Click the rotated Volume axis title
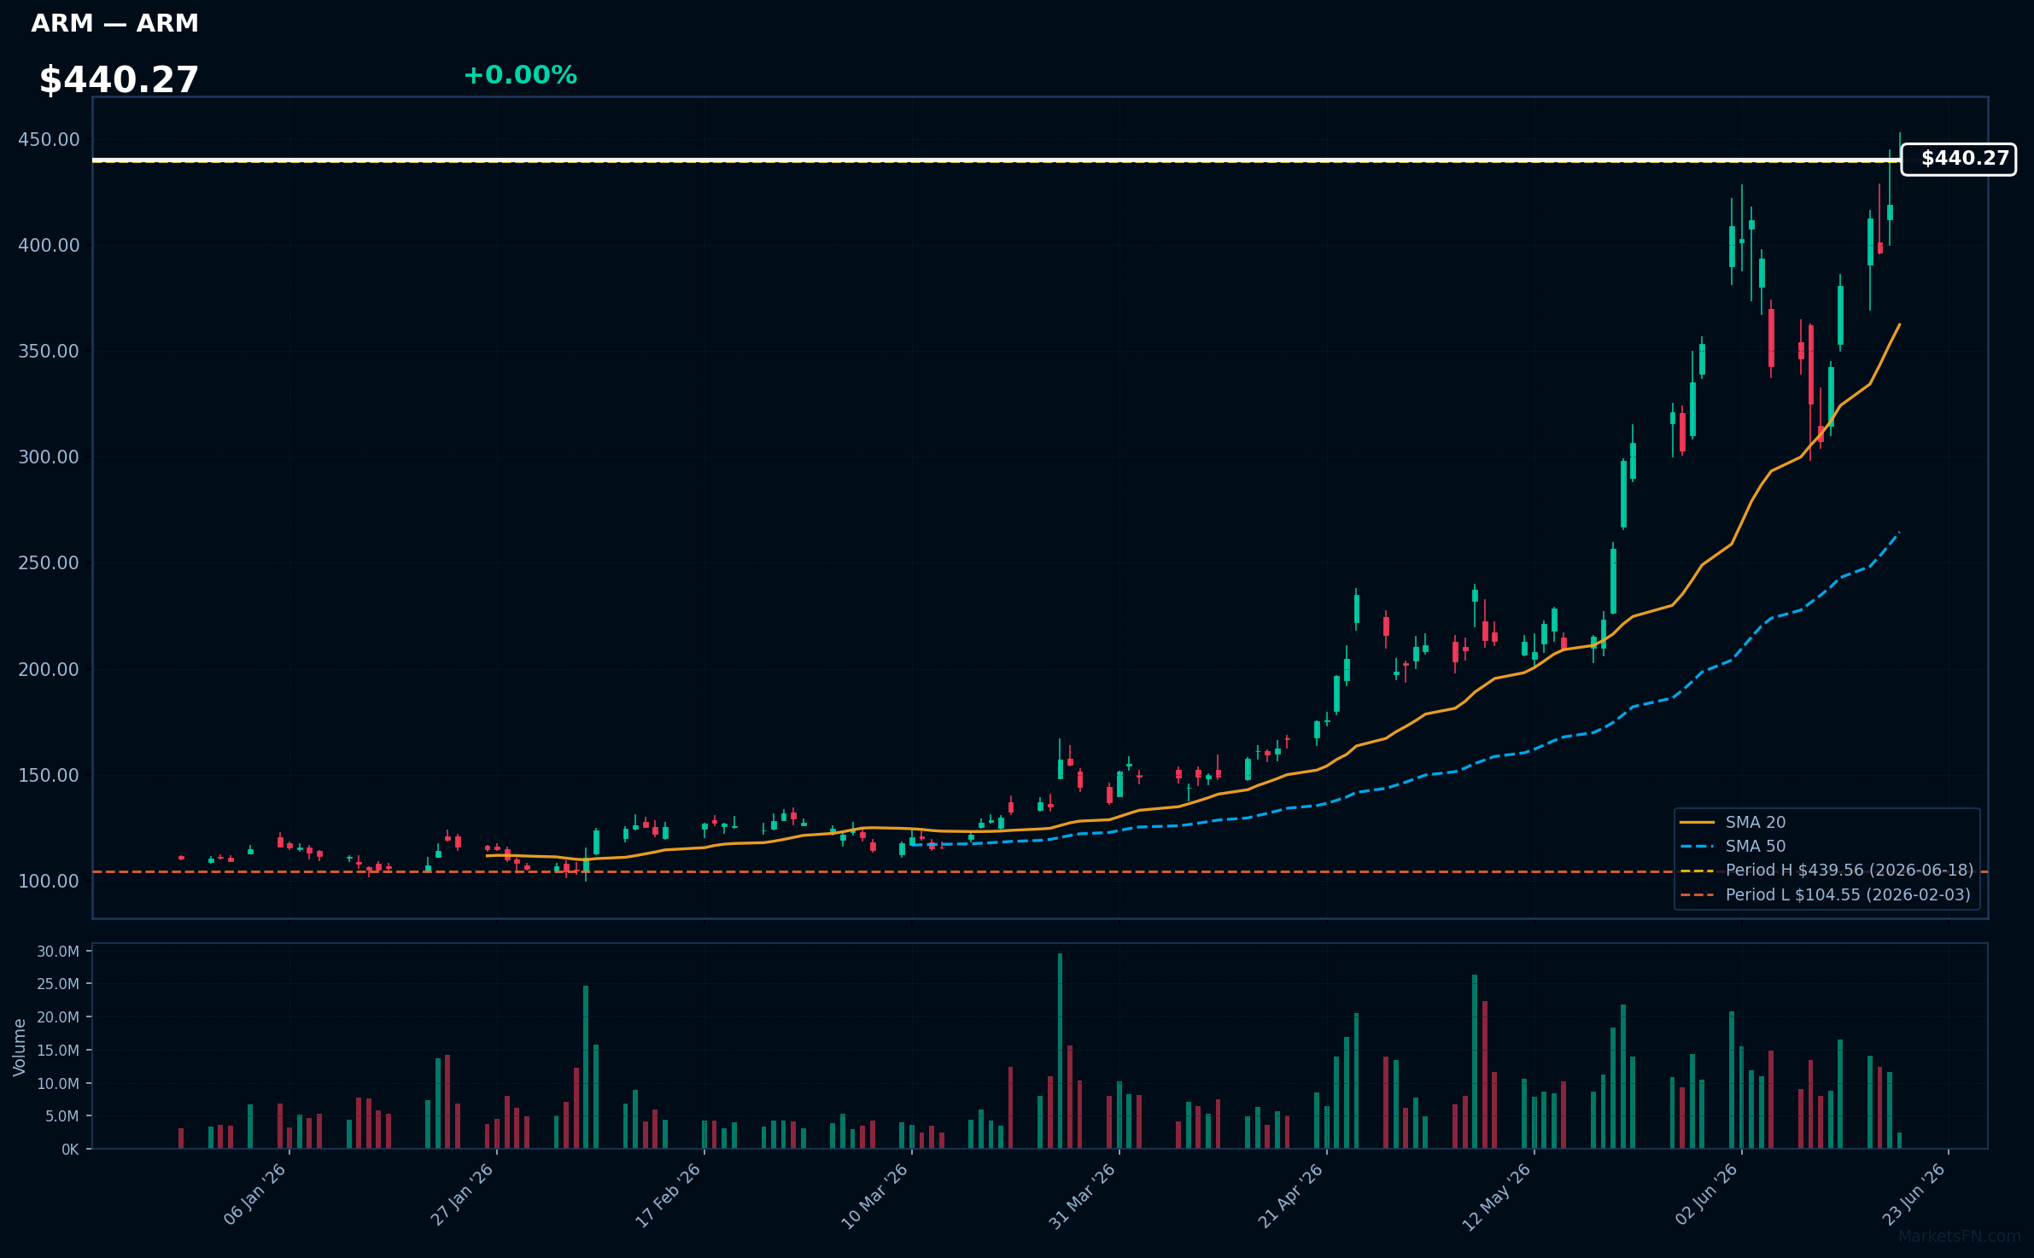The width and height of the screenshot is (2034, 1258). point(19,1047)
